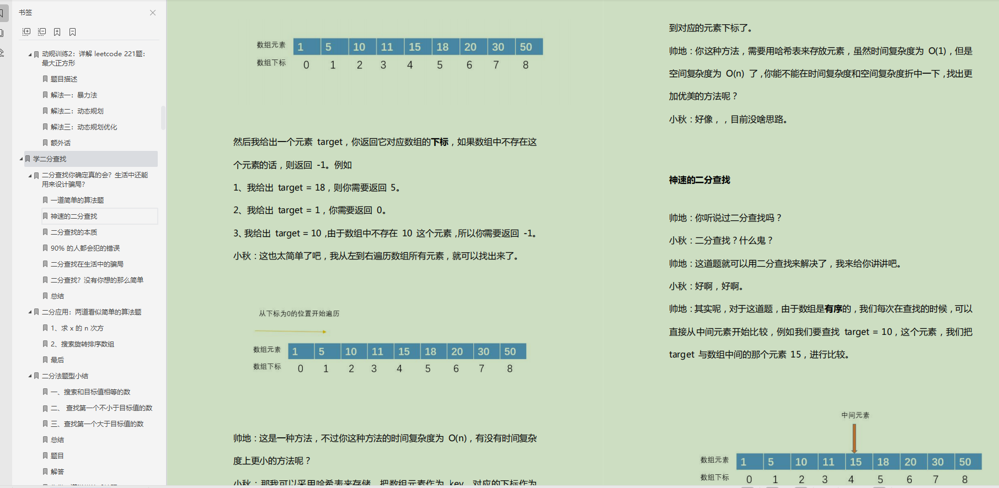Click the expand all bookmarks icon
The height and width of the screenshot is (488, 999).
[26, 32]
